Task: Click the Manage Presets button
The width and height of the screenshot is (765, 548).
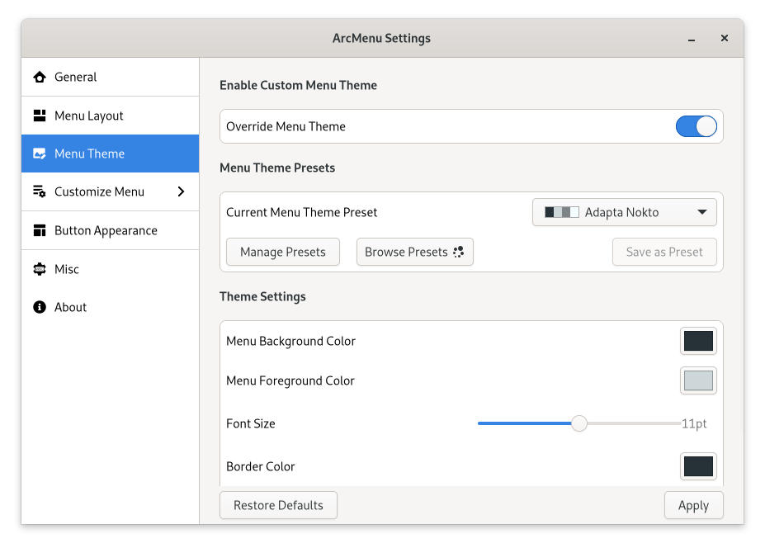Action: click(x=282, y=253)
